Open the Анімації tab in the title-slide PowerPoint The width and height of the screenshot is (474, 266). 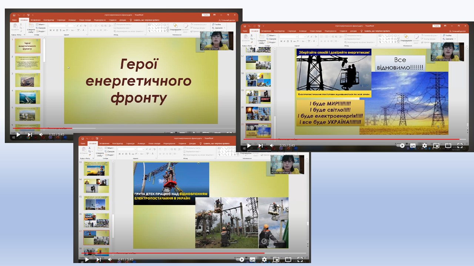pyautogui.click(x=72, y=20)
